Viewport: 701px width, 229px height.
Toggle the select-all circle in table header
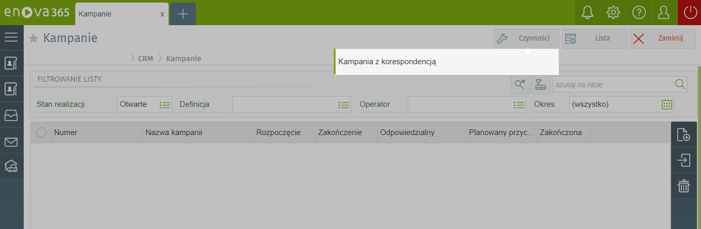(41, 132)
